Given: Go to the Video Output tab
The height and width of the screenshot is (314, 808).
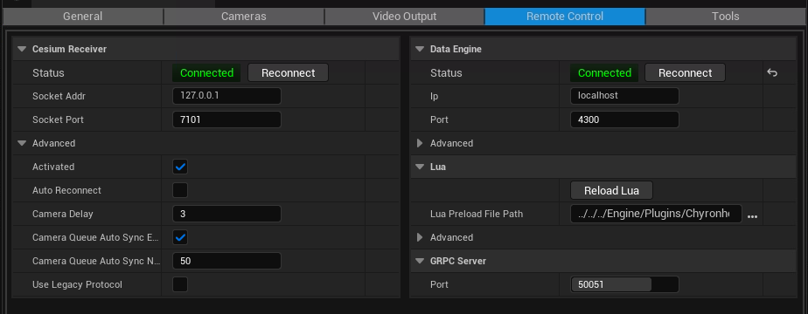Looking at the screenshot, I should point(405,17).
